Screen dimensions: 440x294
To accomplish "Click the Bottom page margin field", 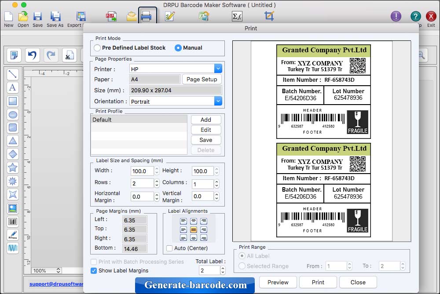I will (135, 249).
